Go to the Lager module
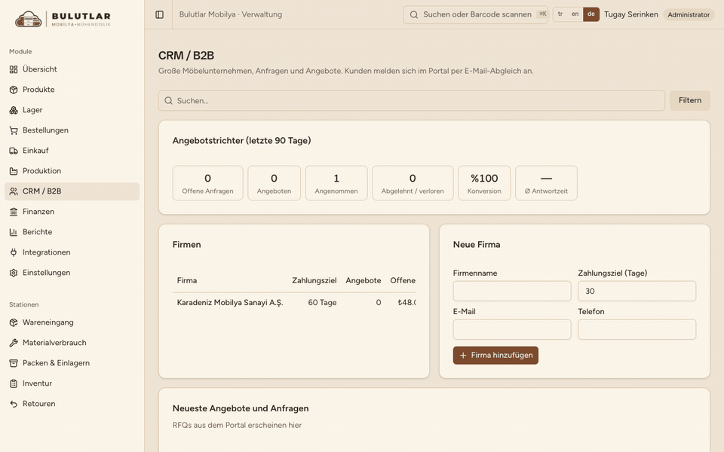 72,110
